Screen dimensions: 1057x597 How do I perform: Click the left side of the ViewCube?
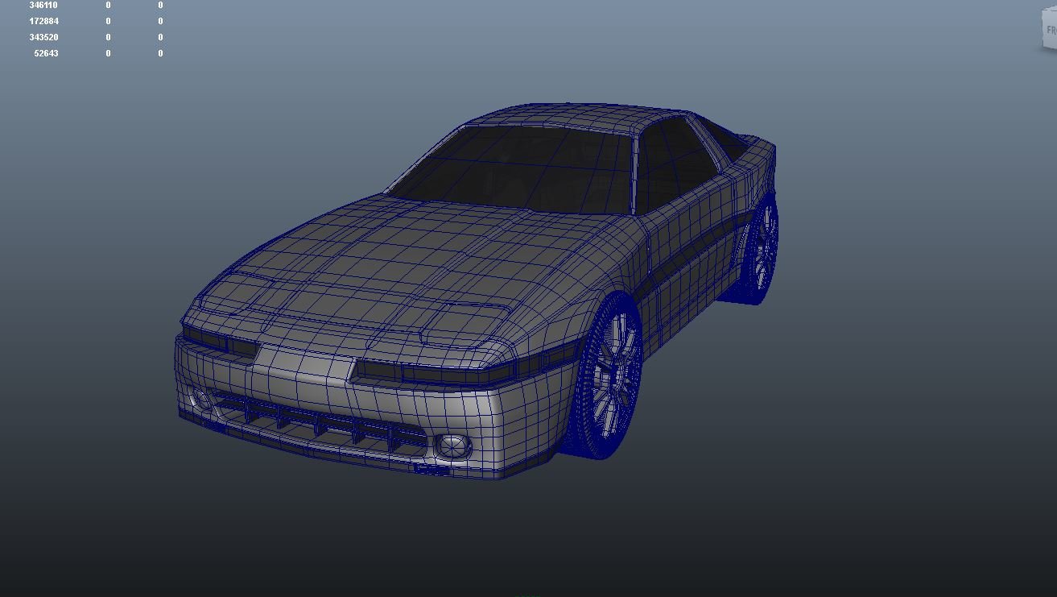pyautogui.click(x=1042, y=31)
